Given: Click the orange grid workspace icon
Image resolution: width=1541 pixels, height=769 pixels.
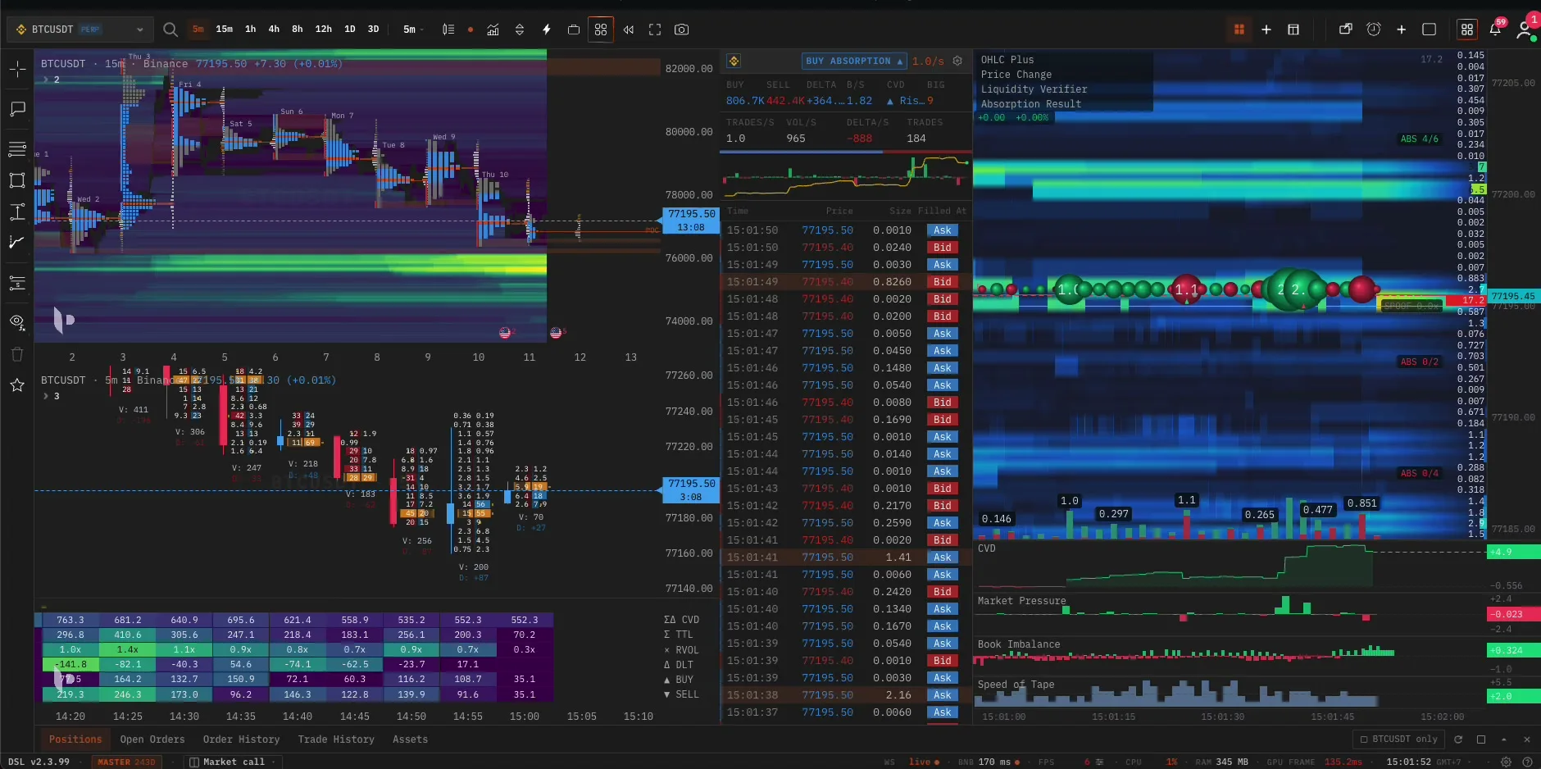Looking at the screenshot, I should tap(1239, 30).
